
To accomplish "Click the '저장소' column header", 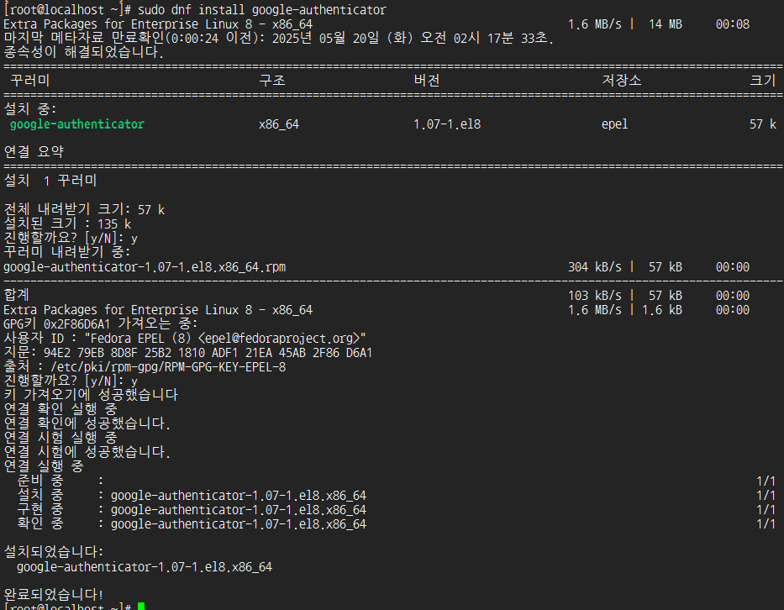I will [x=622, y=81].
